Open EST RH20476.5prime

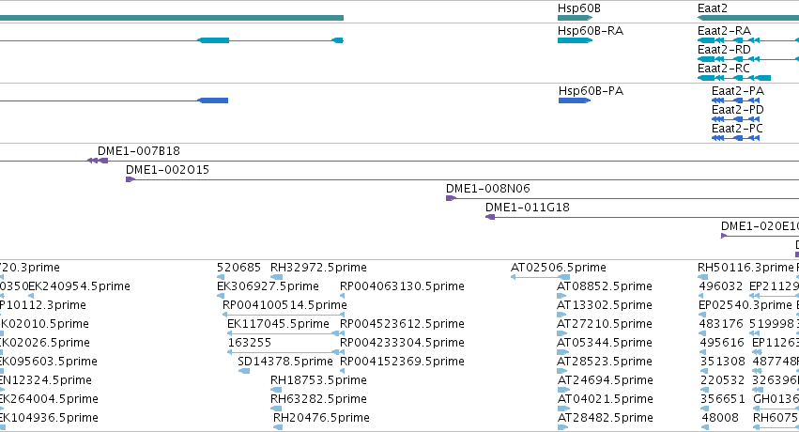click(321, 418)
